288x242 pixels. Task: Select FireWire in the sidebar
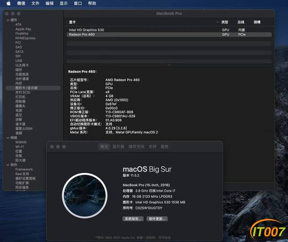pos(22,34)
